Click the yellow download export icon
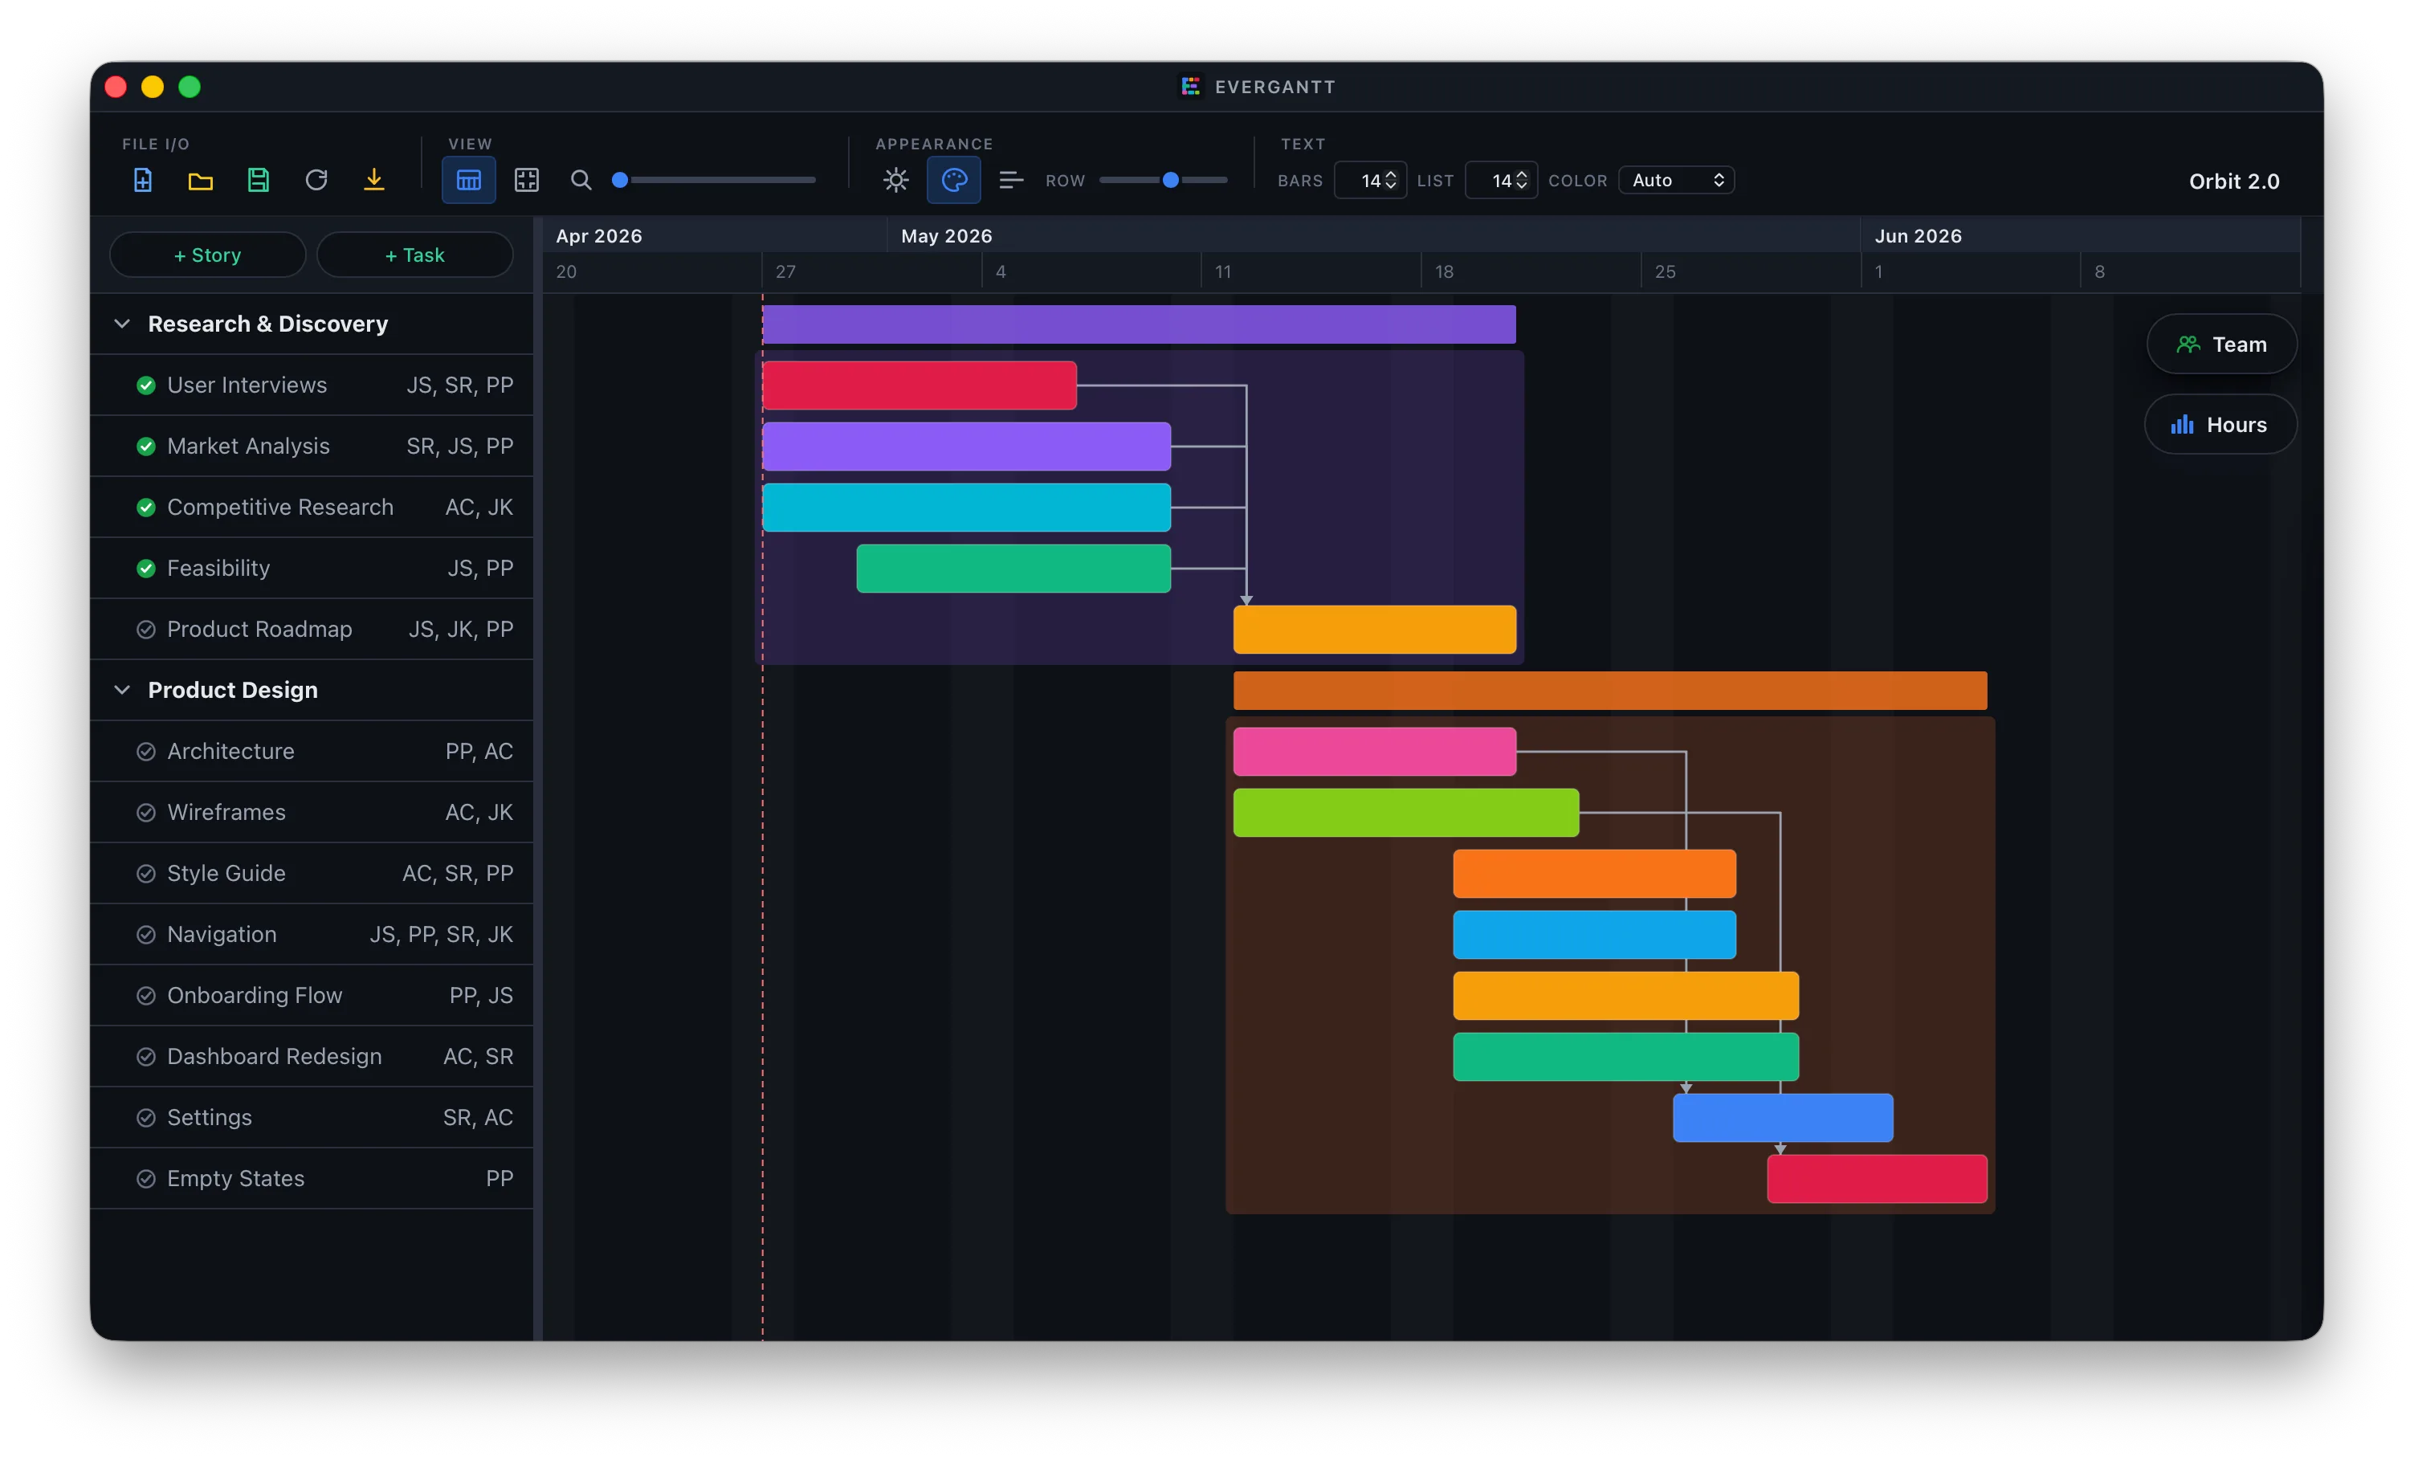The height and width of the screenshot is (1460, 2414). [x=374, y=181]
